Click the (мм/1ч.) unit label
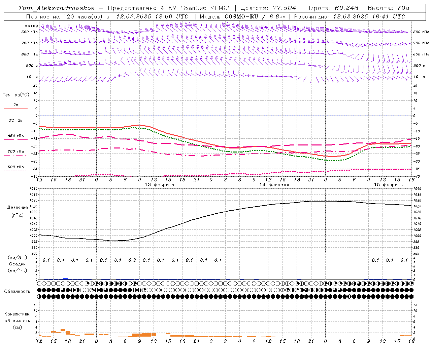 (x=18, y=270)
